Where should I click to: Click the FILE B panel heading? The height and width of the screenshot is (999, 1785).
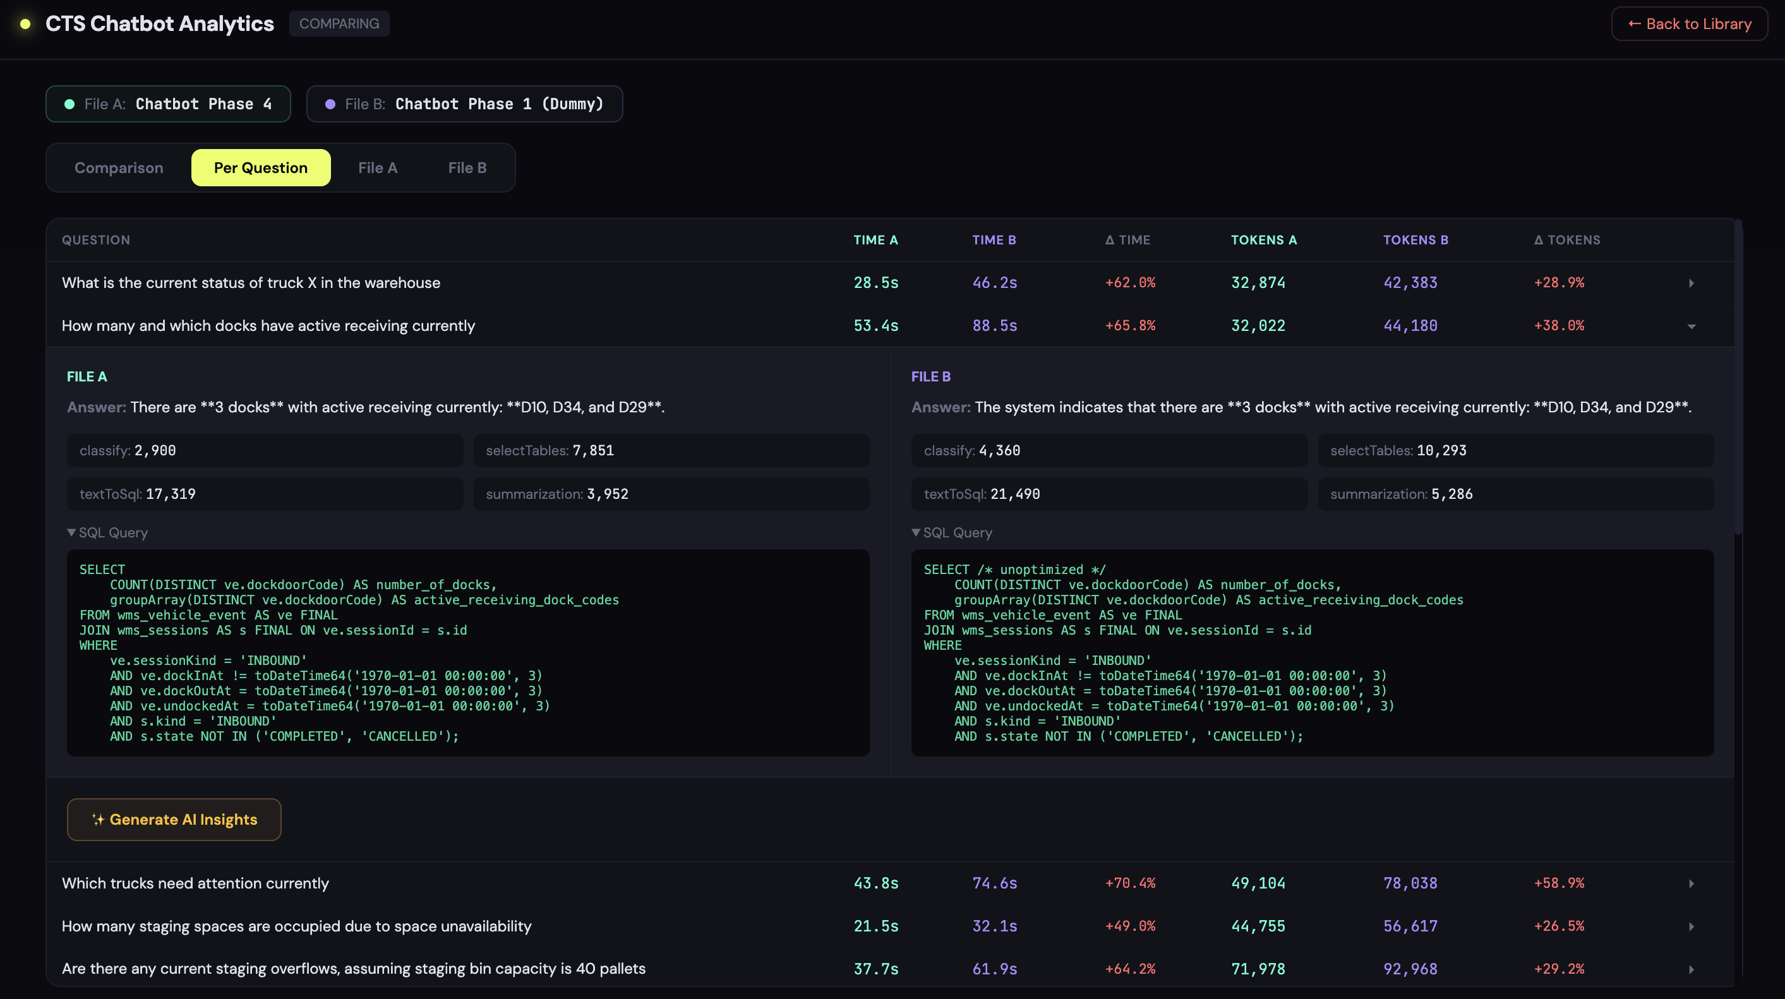pyautogui.click(x=930, y=377)
